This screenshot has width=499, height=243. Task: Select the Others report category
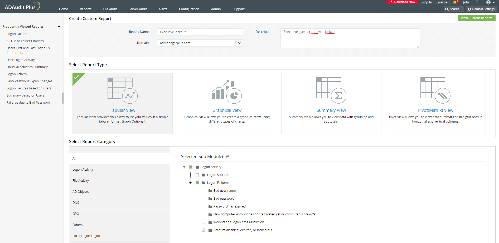coord(120,225)
